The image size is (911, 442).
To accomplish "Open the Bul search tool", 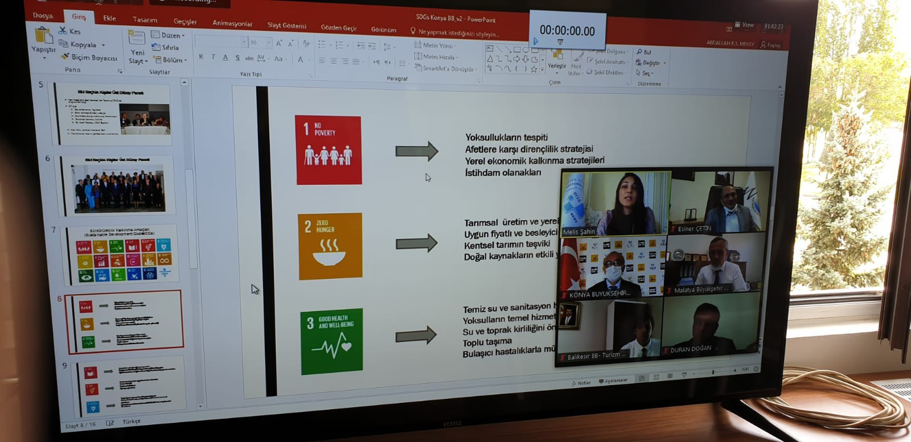I will [x=644, y=52].
